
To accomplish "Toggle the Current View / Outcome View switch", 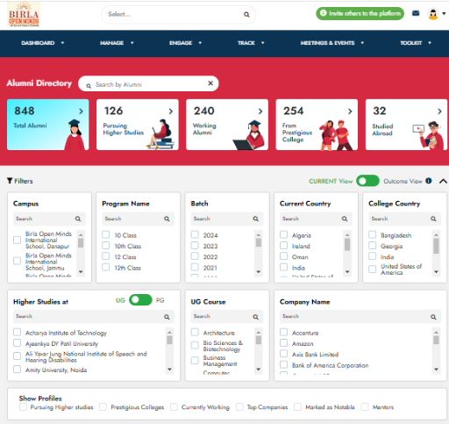I will coord(367,181).
